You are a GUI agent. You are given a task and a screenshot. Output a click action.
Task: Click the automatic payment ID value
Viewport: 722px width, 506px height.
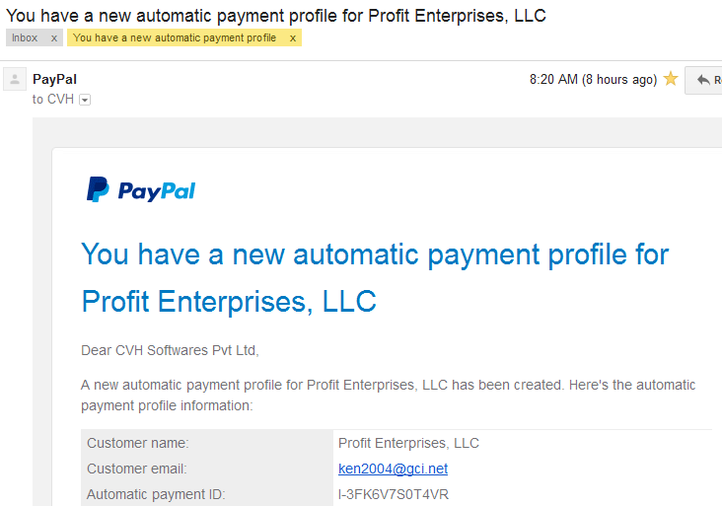pos(394,494)
